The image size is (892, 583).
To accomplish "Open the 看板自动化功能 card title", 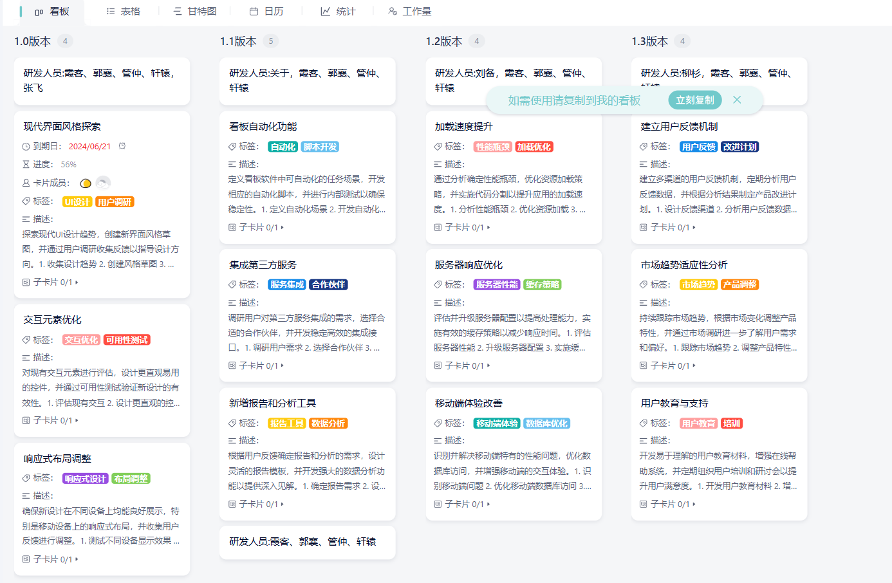I will coord(263,126).
